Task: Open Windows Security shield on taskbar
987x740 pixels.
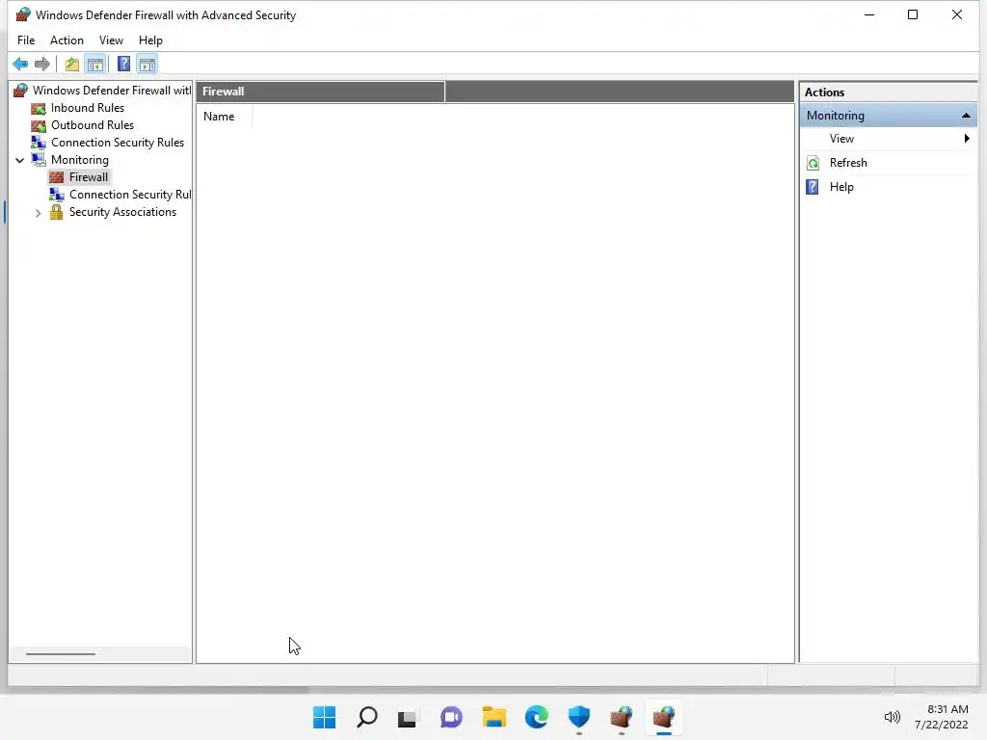Action: 579,717
